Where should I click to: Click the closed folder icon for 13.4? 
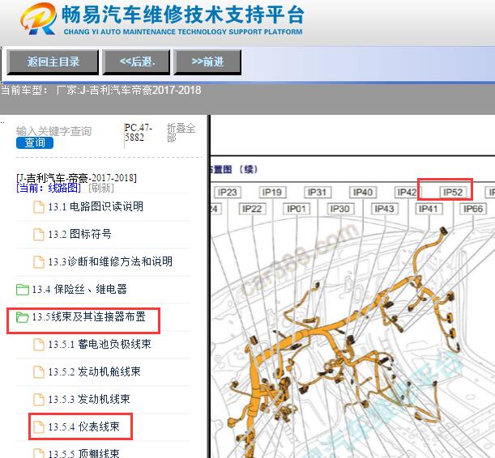pos(23,290)
